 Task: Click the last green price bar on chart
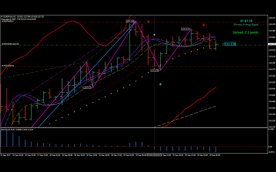pyautogui.click(x=216, y=45)
